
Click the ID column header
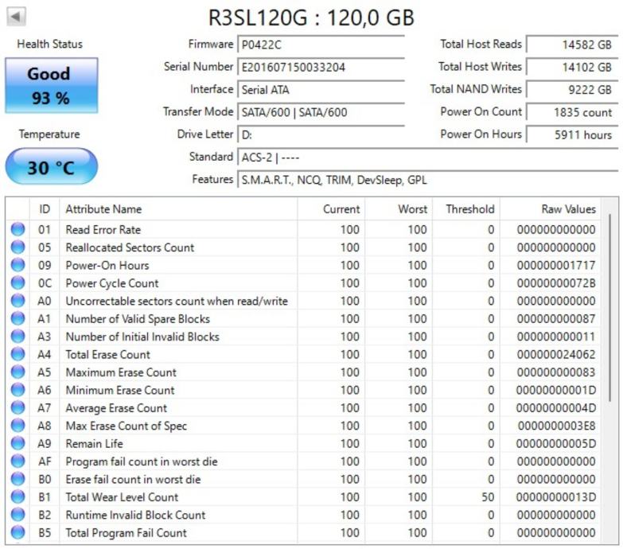45,209
